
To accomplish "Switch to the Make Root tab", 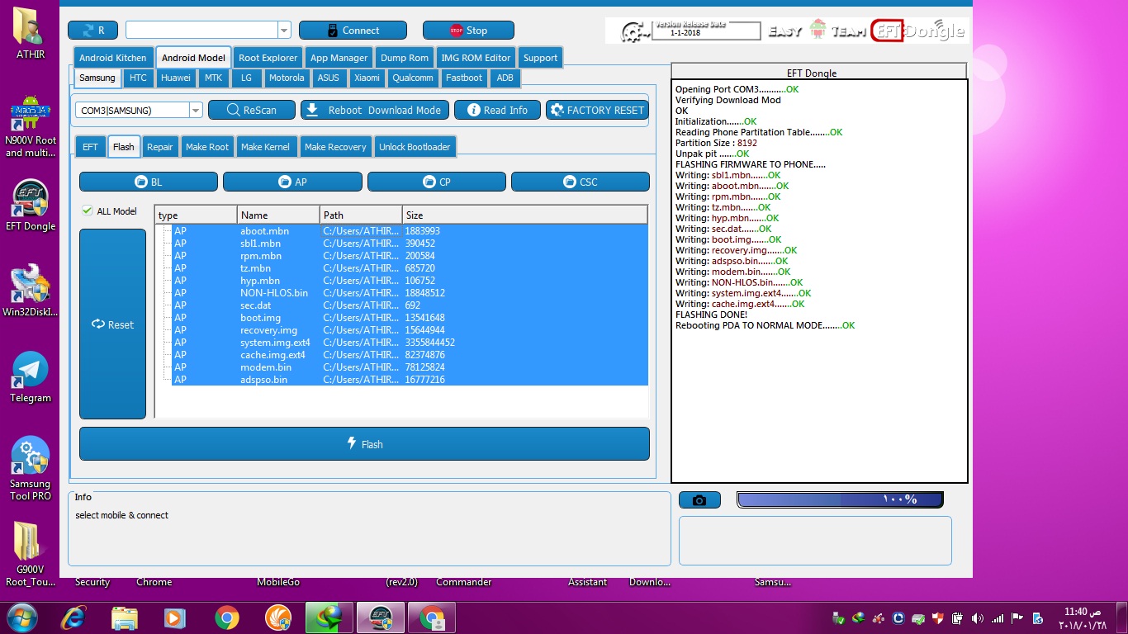I will click(x=207, y=147).
